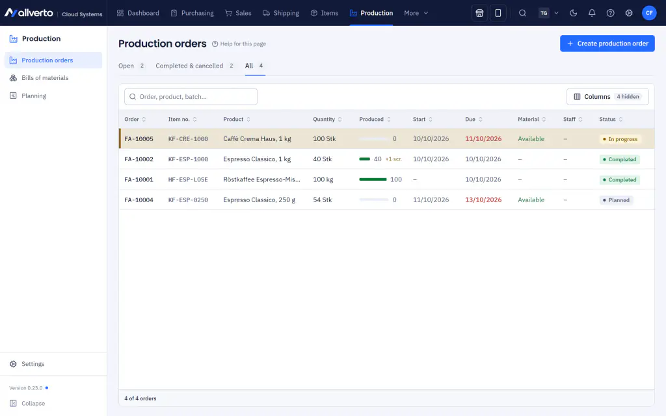This screenshot has height=416, width=666.
Task: Click the Planned status badge
Action: click(616, 200)
